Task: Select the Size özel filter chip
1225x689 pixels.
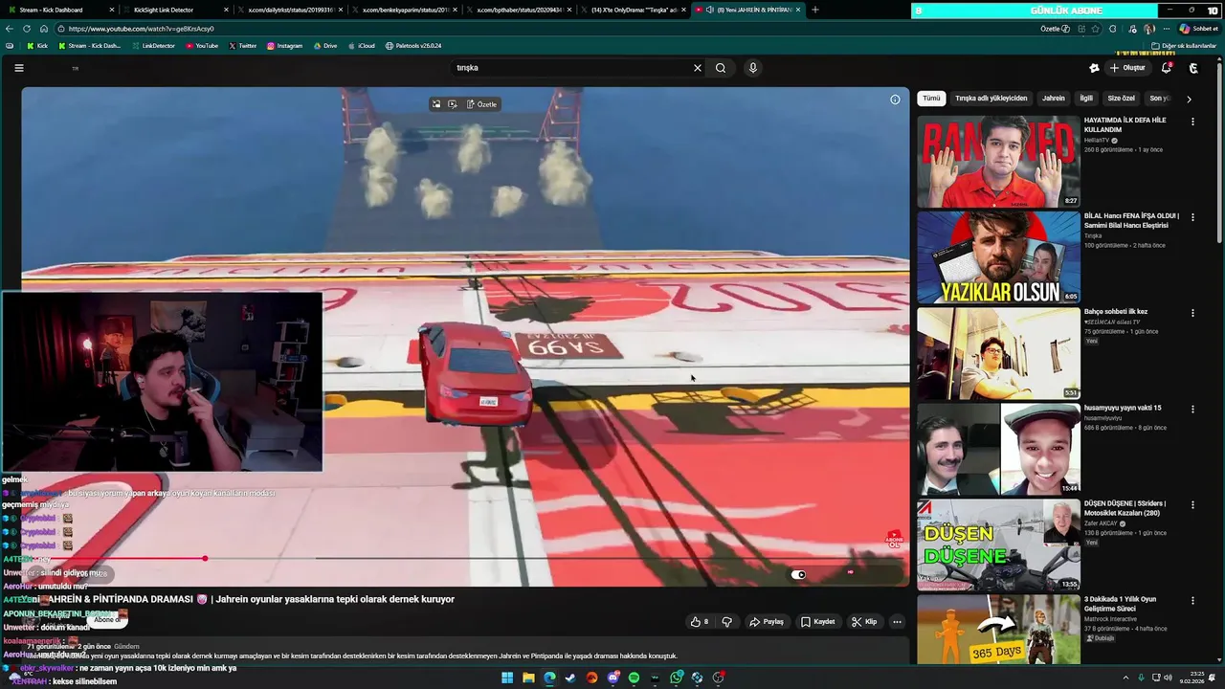Action: click(x=1121, y=99)
